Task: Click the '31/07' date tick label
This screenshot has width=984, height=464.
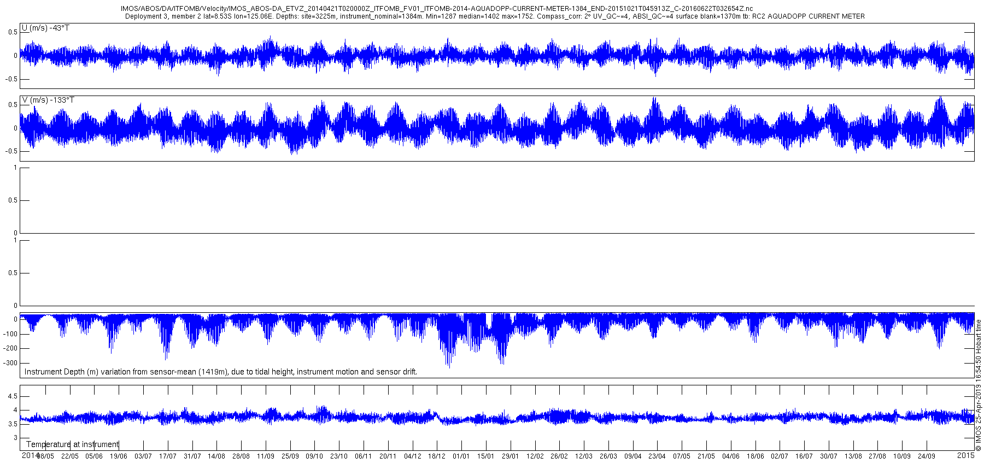Action: tap(192, 456)
